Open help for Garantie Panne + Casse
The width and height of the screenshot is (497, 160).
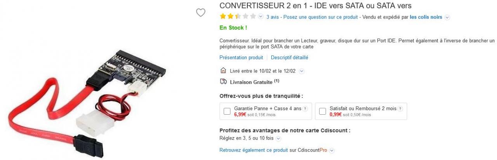pos(305,109)
